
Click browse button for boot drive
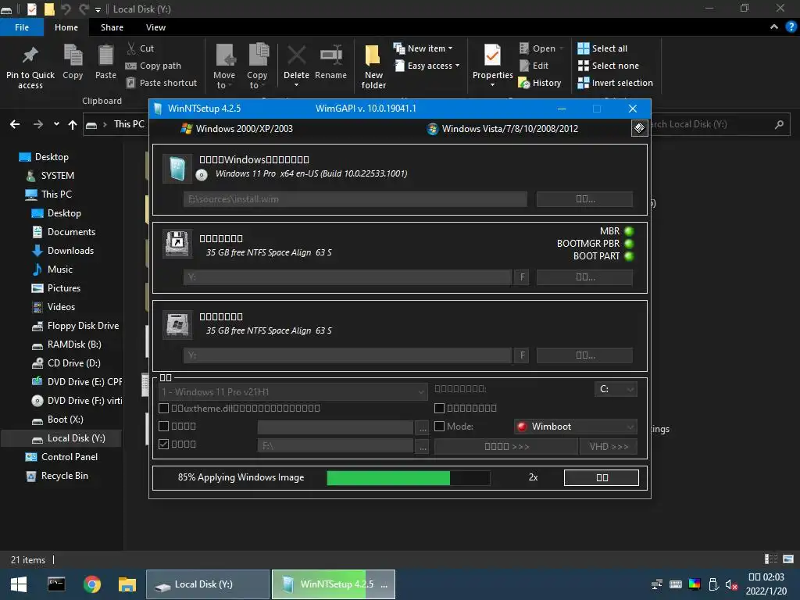[x=584, y=277]
